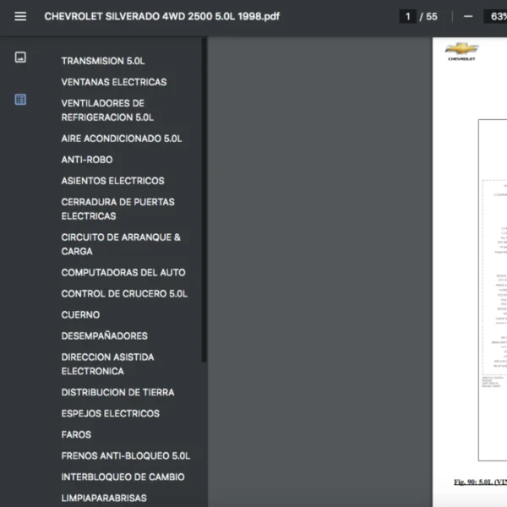Go to VENTILADORES DE REFRIGERACION 5.0L

107,110
